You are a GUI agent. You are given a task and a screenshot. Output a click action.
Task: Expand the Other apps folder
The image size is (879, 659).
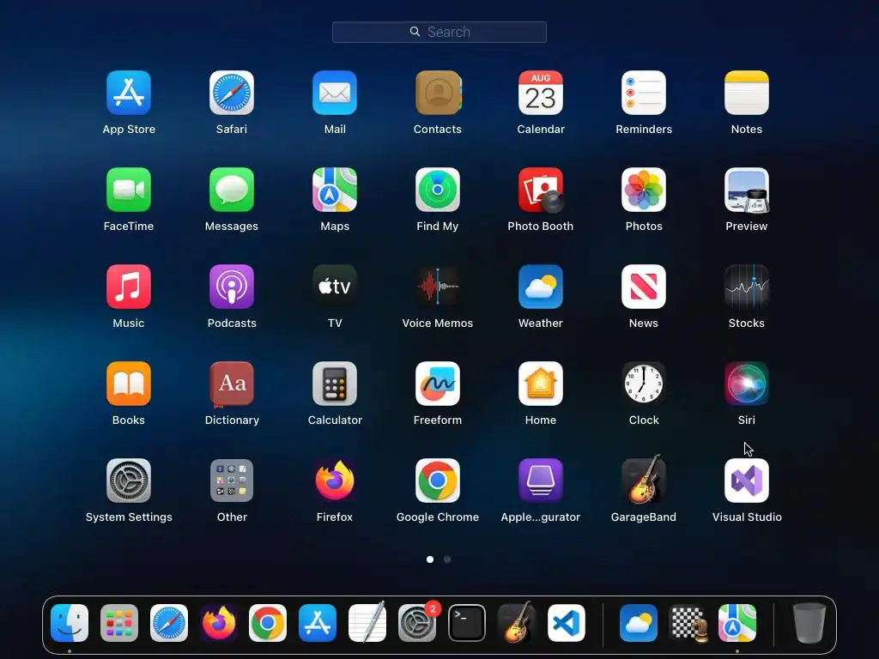[232, 481]
